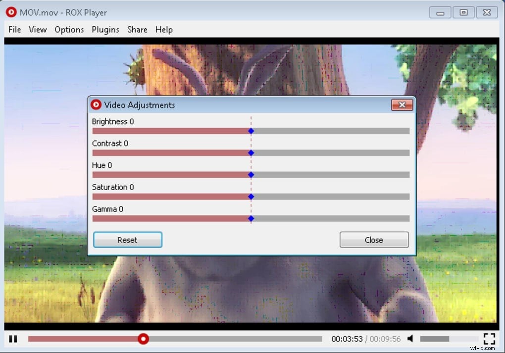The image size is (505, 353).
Task: Select the Gamma slider handle
Action: point(251,218)
